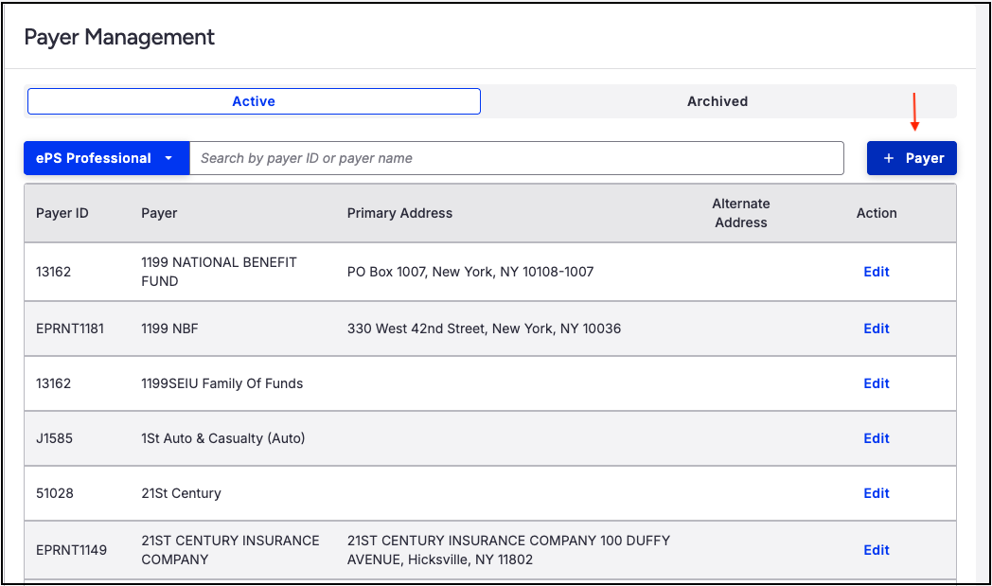Click the Primary Address column header
The height and width of the screenshot is (586, 992).
pyautogui.click(x=399, y=213)
